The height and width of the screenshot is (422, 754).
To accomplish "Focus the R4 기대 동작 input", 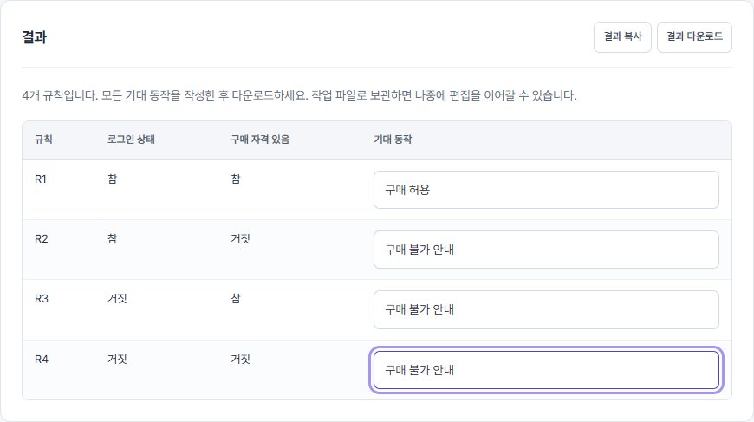I will (546, 370).
